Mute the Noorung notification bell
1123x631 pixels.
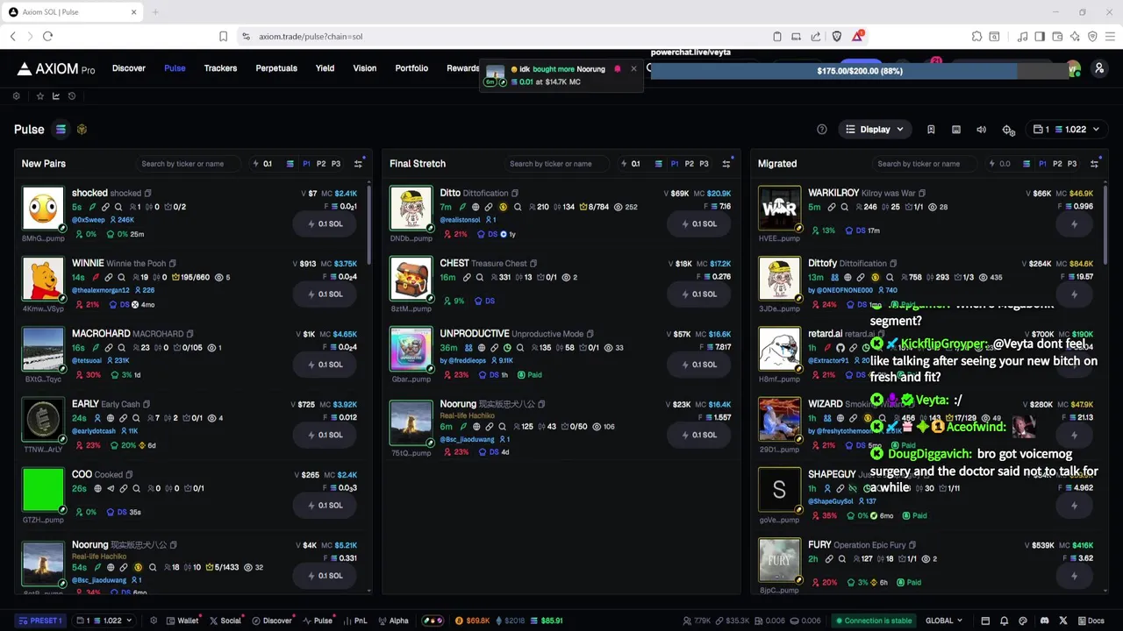pyautogui.click(x=618, y=69)
